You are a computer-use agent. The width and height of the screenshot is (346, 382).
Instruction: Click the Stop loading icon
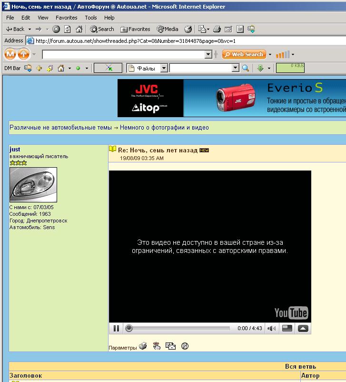point(56,29)
